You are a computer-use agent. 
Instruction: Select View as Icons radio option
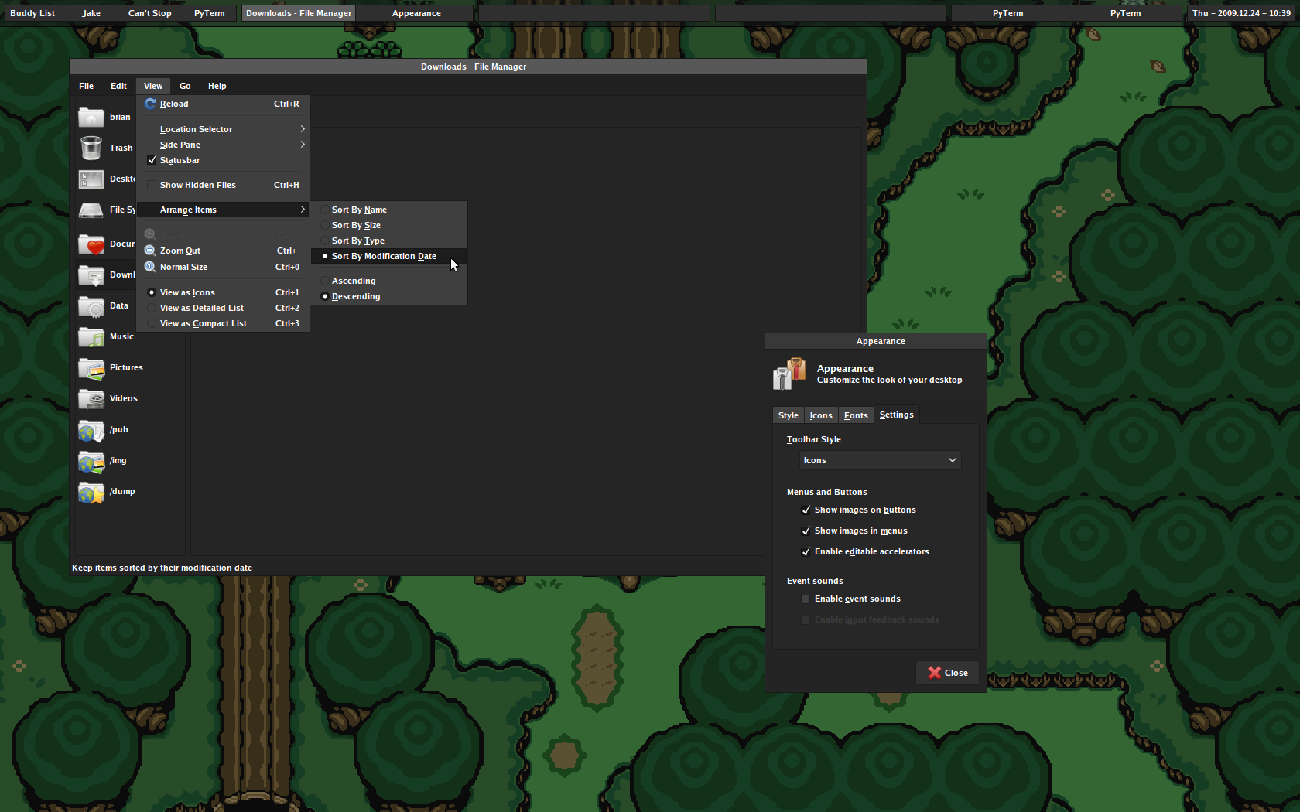pos(223,292)
